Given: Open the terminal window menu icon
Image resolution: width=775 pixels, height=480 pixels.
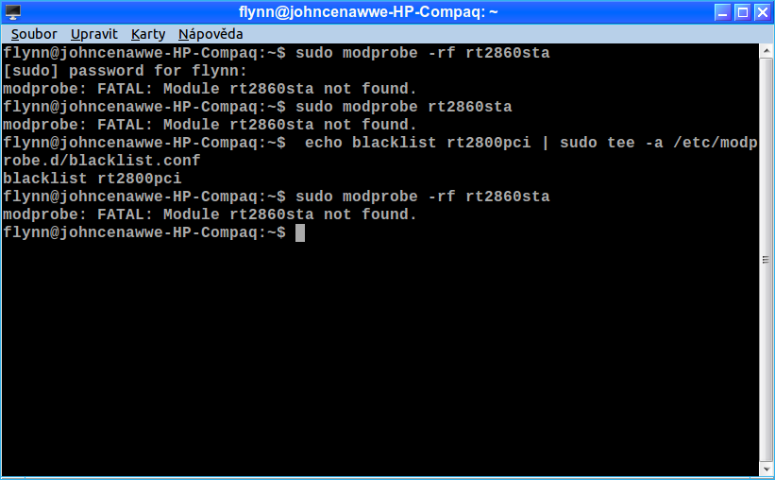Looking at the screenshot, I should click(x=13, y=12).
